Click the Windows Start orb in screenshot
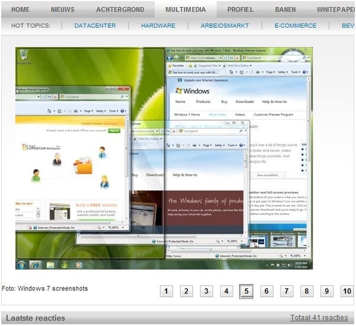This screenshot has height=326, width=356. (22, 264)
